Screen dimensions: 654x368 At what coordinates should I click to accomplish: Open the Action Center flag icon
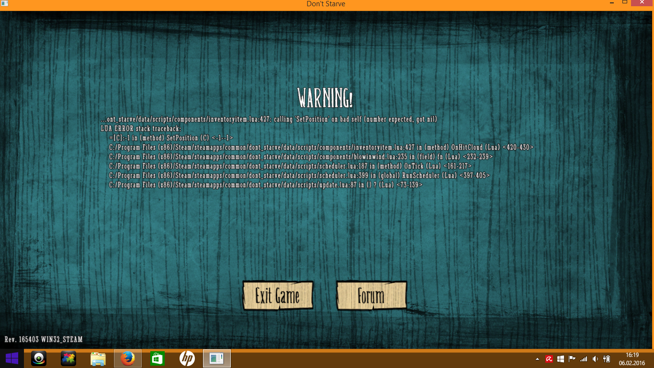point(572,359)
